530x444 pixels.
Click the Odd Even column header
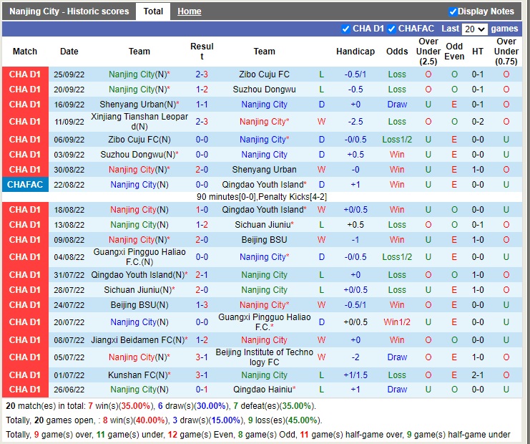tap(454, 52)
